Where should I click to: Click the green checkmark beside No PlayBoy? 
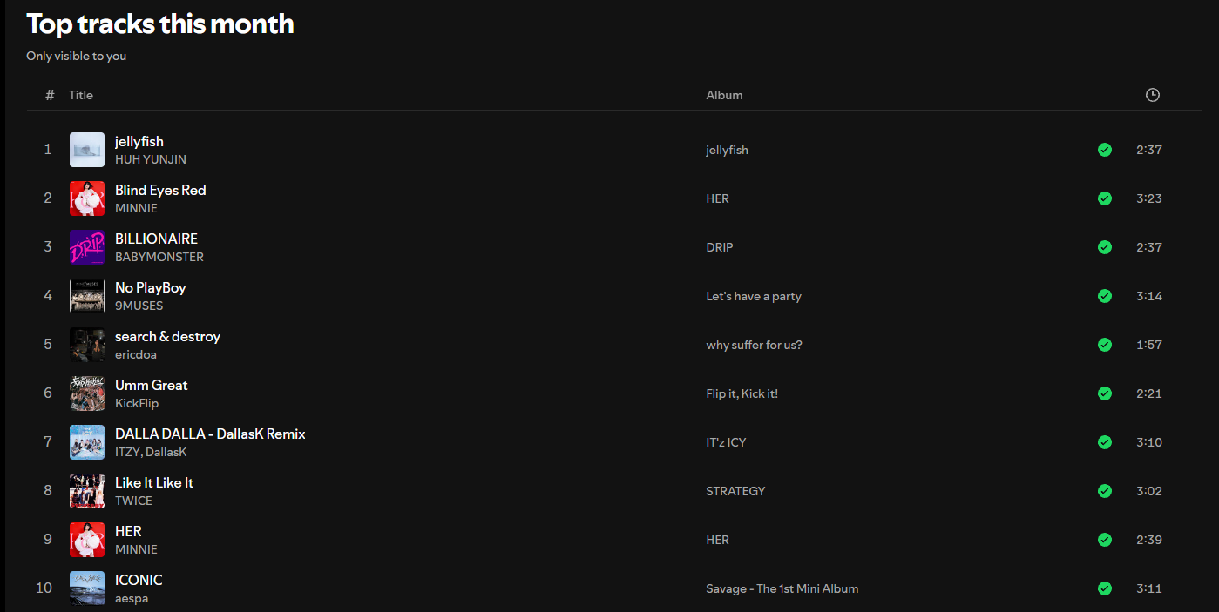point(1104,296)
